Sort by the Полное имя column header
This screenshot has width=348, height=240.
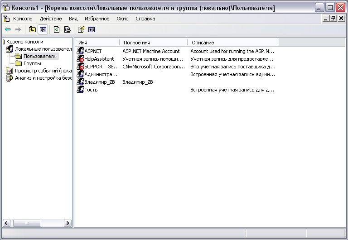click(x=153, y=43)
